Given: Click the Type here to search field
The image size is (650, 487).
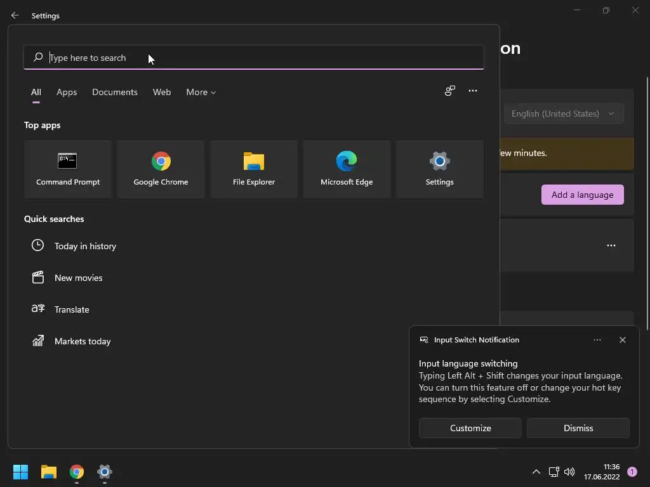Looking at the screenshot, I should click(254, 58).
